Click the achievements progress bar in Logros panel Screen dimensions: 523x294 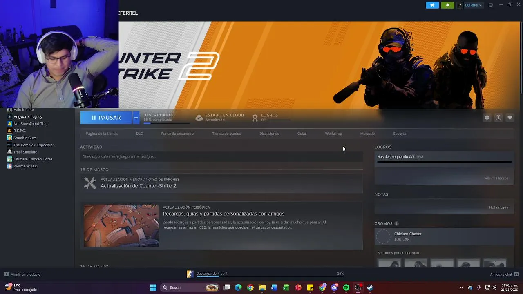tap(444, 162)
